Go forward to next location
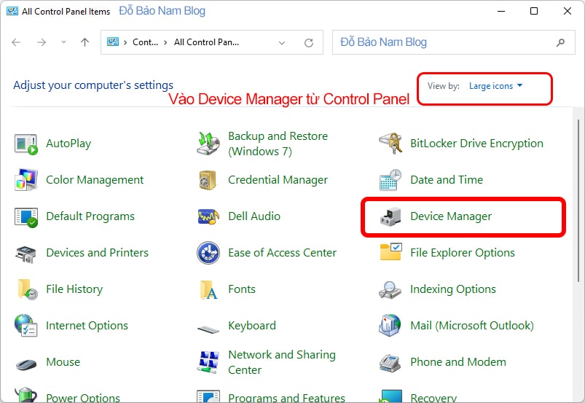Screen dimensions: 585x403 click(42, 42)
